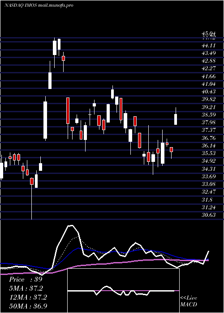This screenshot has height=313, width=224.
Task: Click the 38.59 price axis label
Action: pos(209,115)
